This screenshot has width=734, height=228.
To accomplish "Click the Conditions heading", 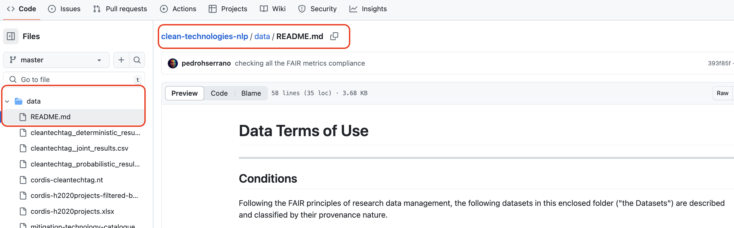I will point(268,179).
